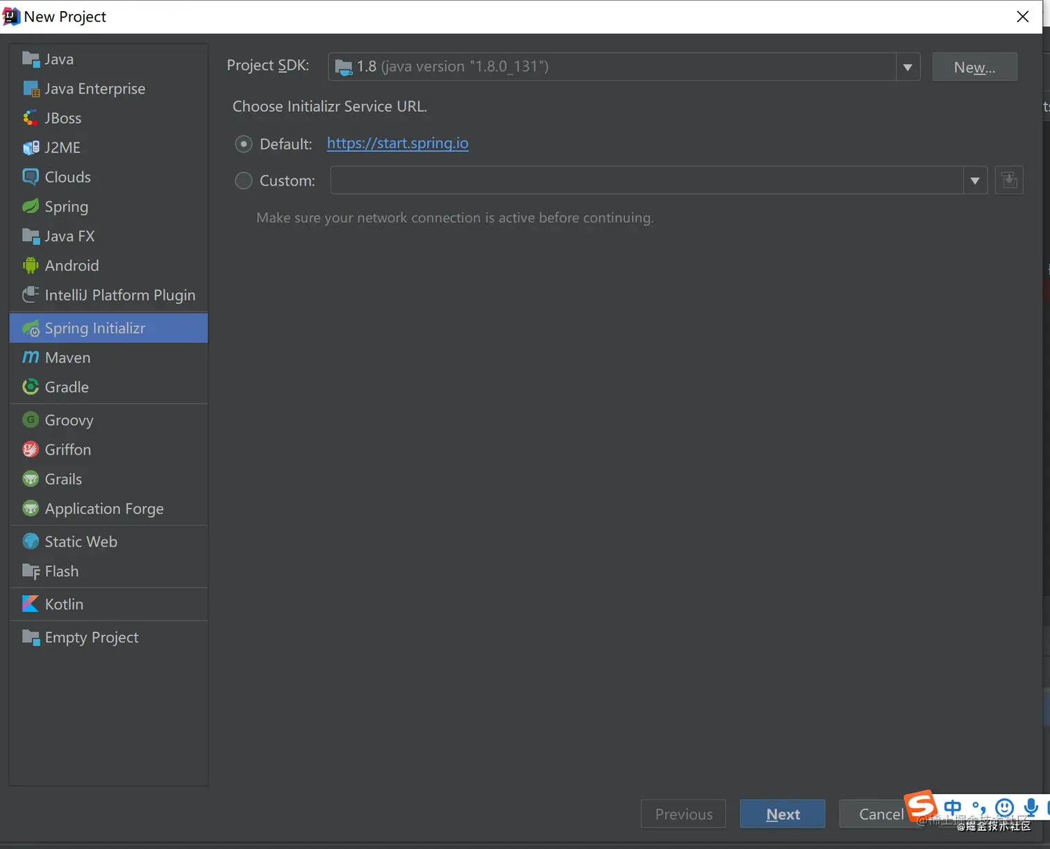Click the Project SDK combo box showing 1.8

click(624, 67)
